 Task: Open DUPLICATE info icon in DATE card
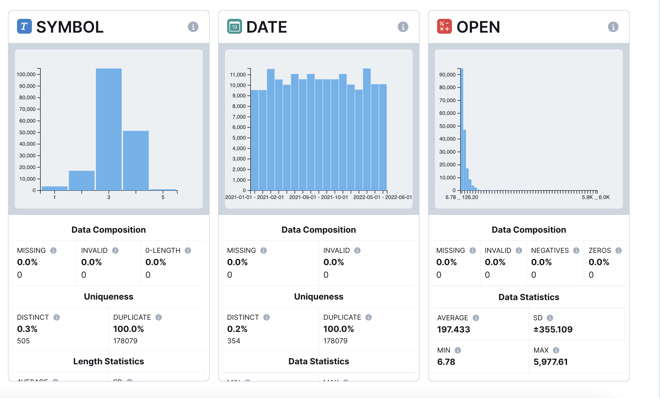click(369, 317)
